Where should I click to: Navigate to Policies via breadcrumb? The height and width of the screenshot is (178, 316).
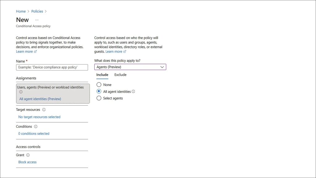(x=37, y=11)
